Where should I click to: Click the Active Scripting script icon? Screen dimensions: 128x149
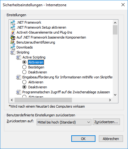tap(19, 57)
